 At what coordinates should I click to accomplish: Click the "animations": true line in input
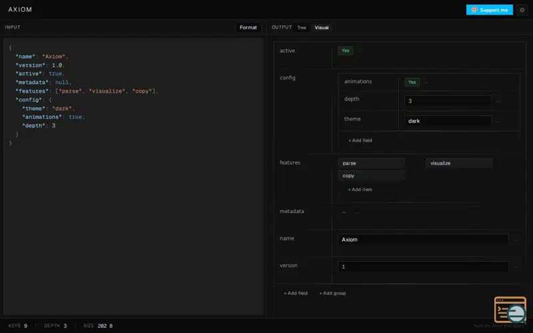coord(53,117)
